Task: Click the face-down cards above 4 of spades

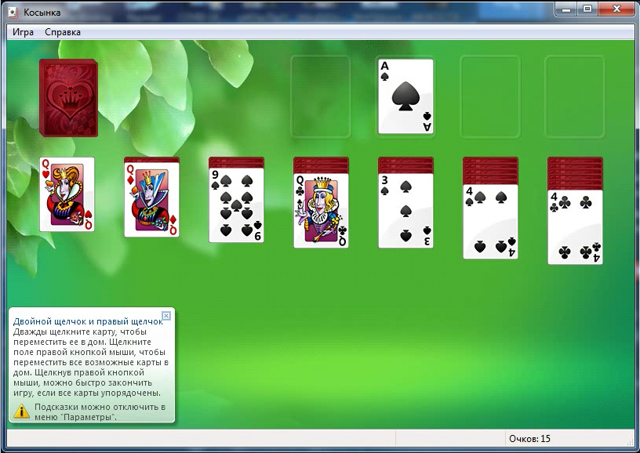Action: 490,170
